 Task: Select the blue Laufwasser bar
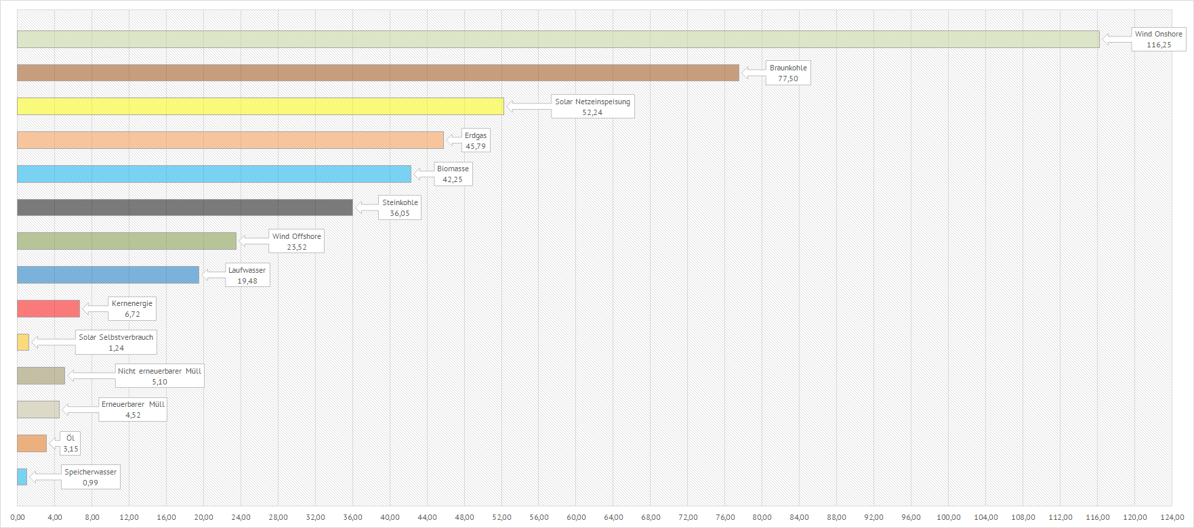pos(108,275)
